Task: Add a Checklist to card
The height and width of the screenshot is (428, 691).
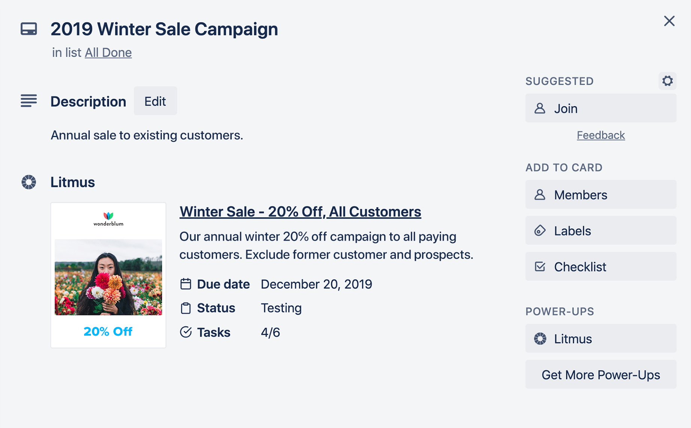Action: 600,267
